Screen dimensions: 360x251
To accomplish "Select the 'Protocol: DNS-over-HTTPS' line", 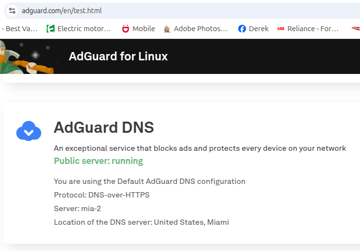I will click(102, 195).
